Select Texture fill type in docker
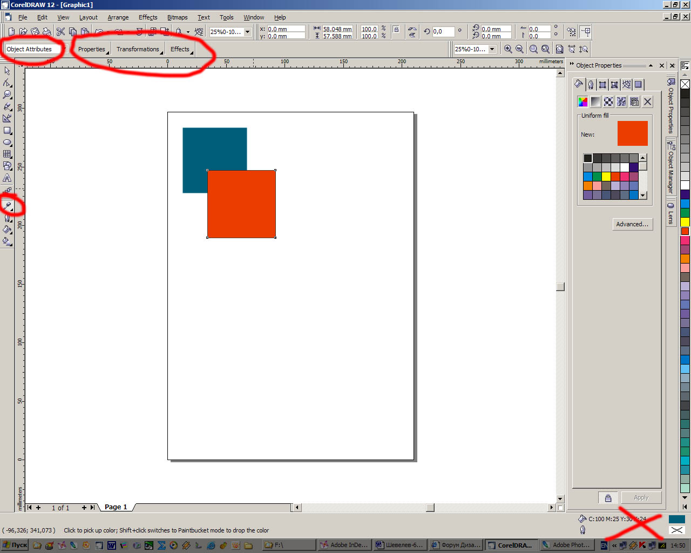Image resolution: width=691 pixels, height=553 pixels. 621,102
